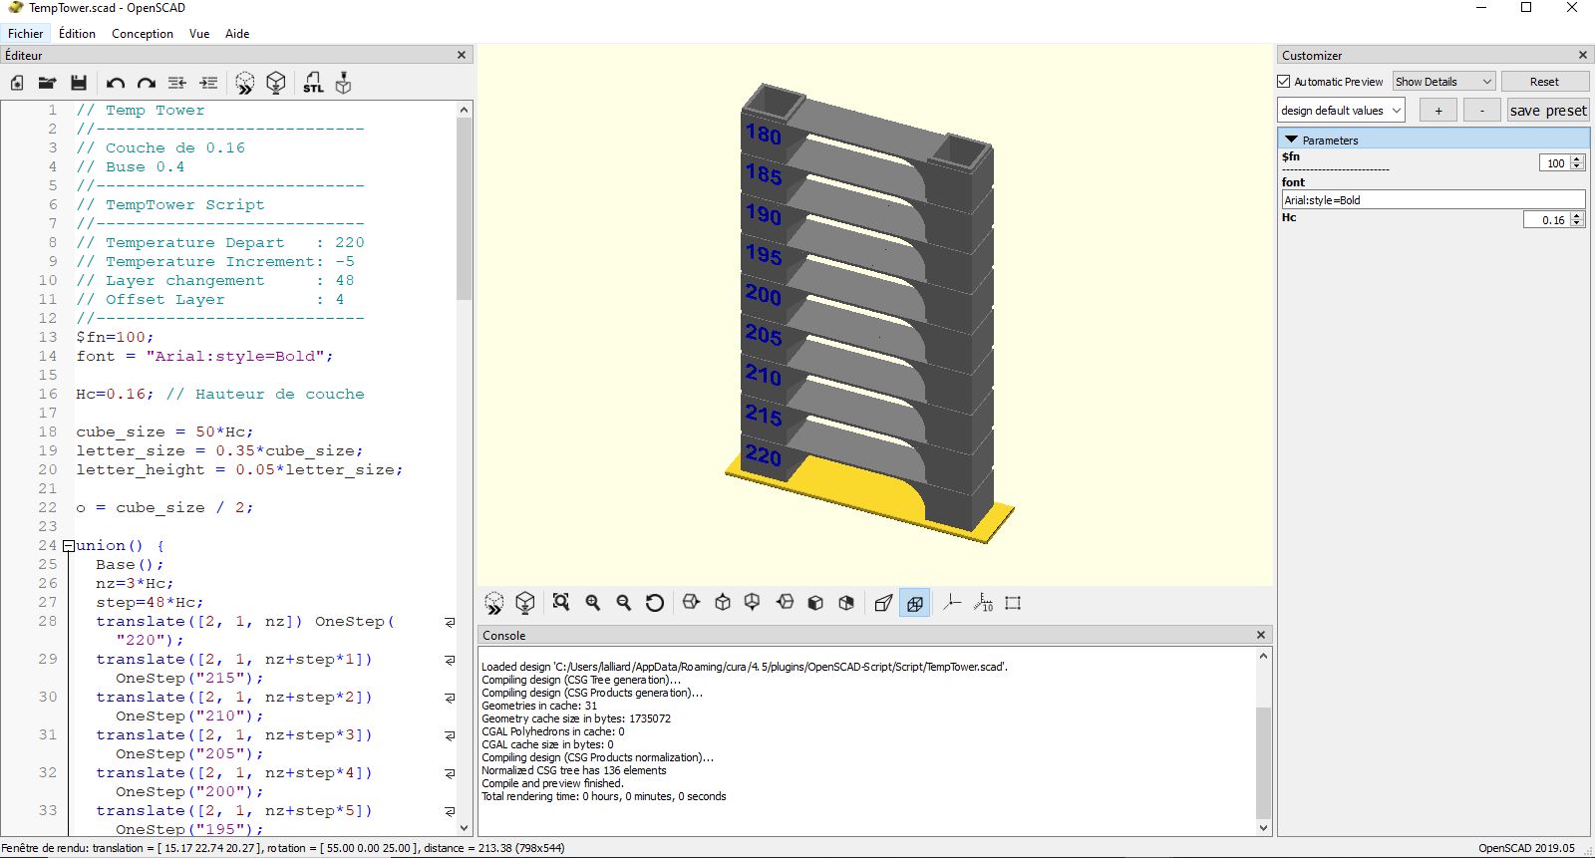Image resolution: width=1595 pixels, height=858 pixels.
Task: Open the Show Details dropdown
Action: (1443, 82)
